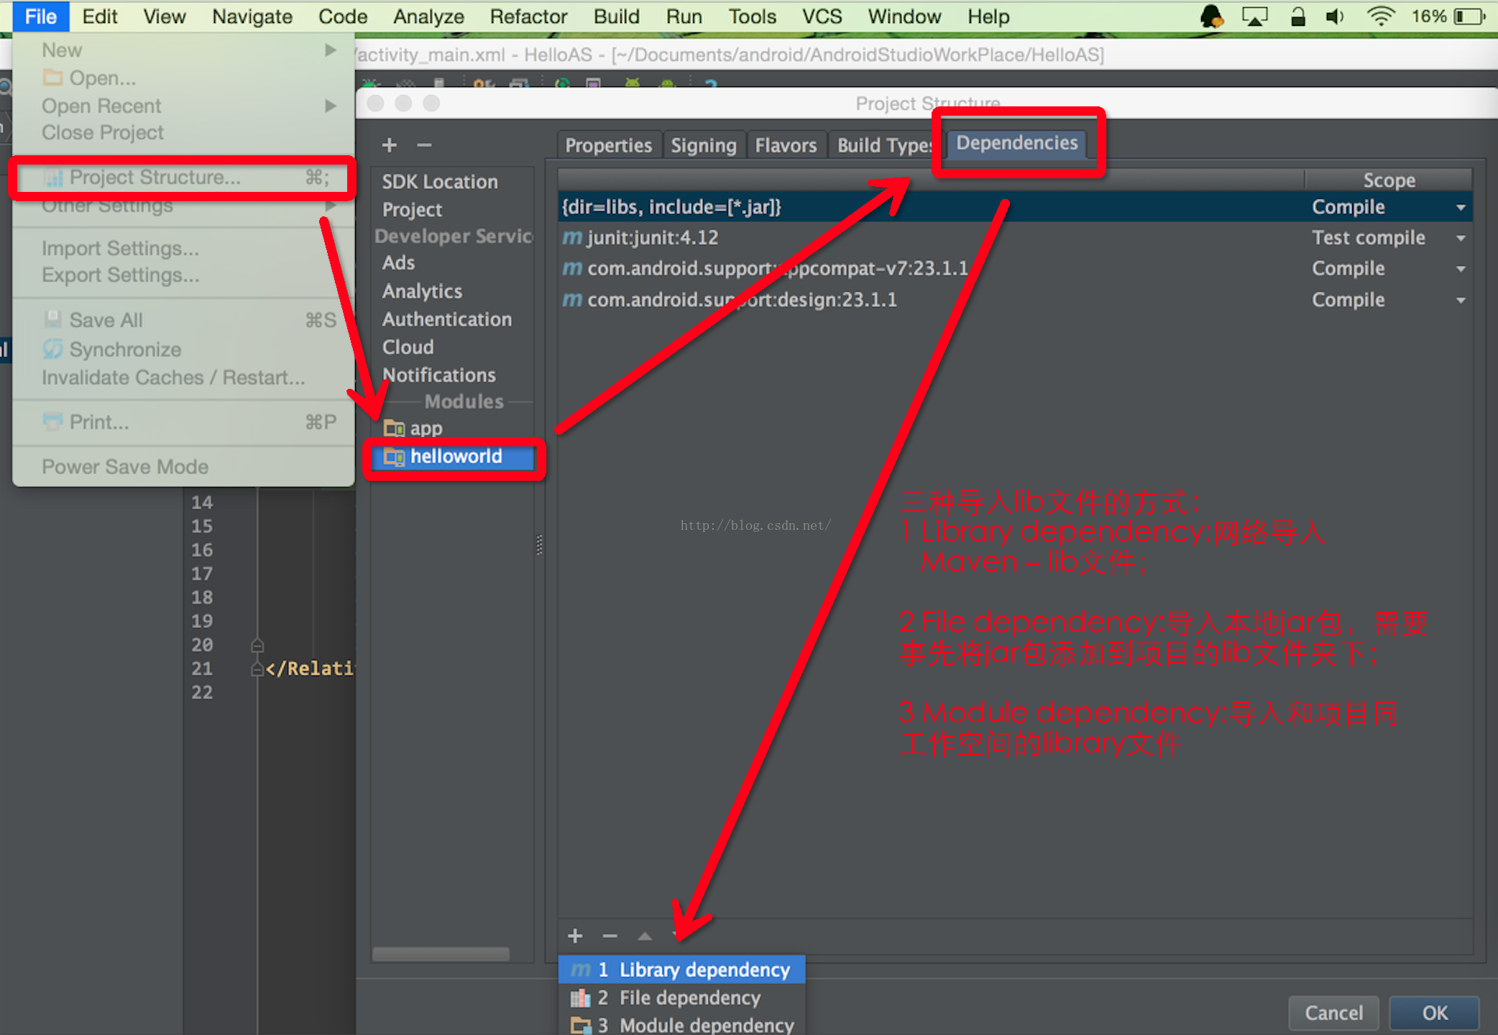1498x1035 pixels.
Task: Choose Project Structure... in File menu
Action: tap(183, 177)
